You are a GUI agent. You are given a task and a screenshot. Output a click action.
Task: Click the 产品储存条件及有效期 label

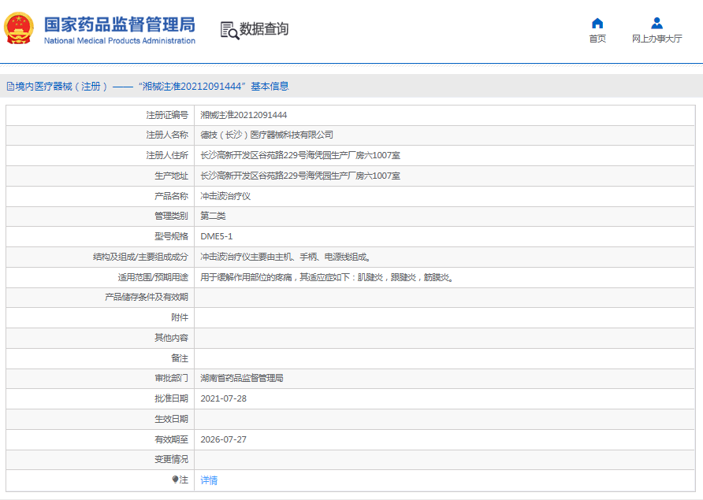pos(147,297)
